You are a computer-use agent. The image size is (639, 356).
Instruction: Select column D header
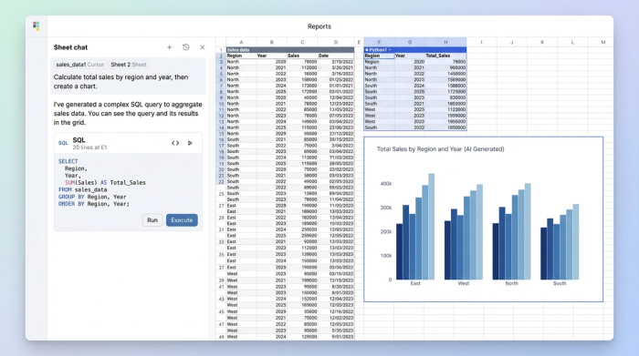pyautogui.click(x=336, y=42)
